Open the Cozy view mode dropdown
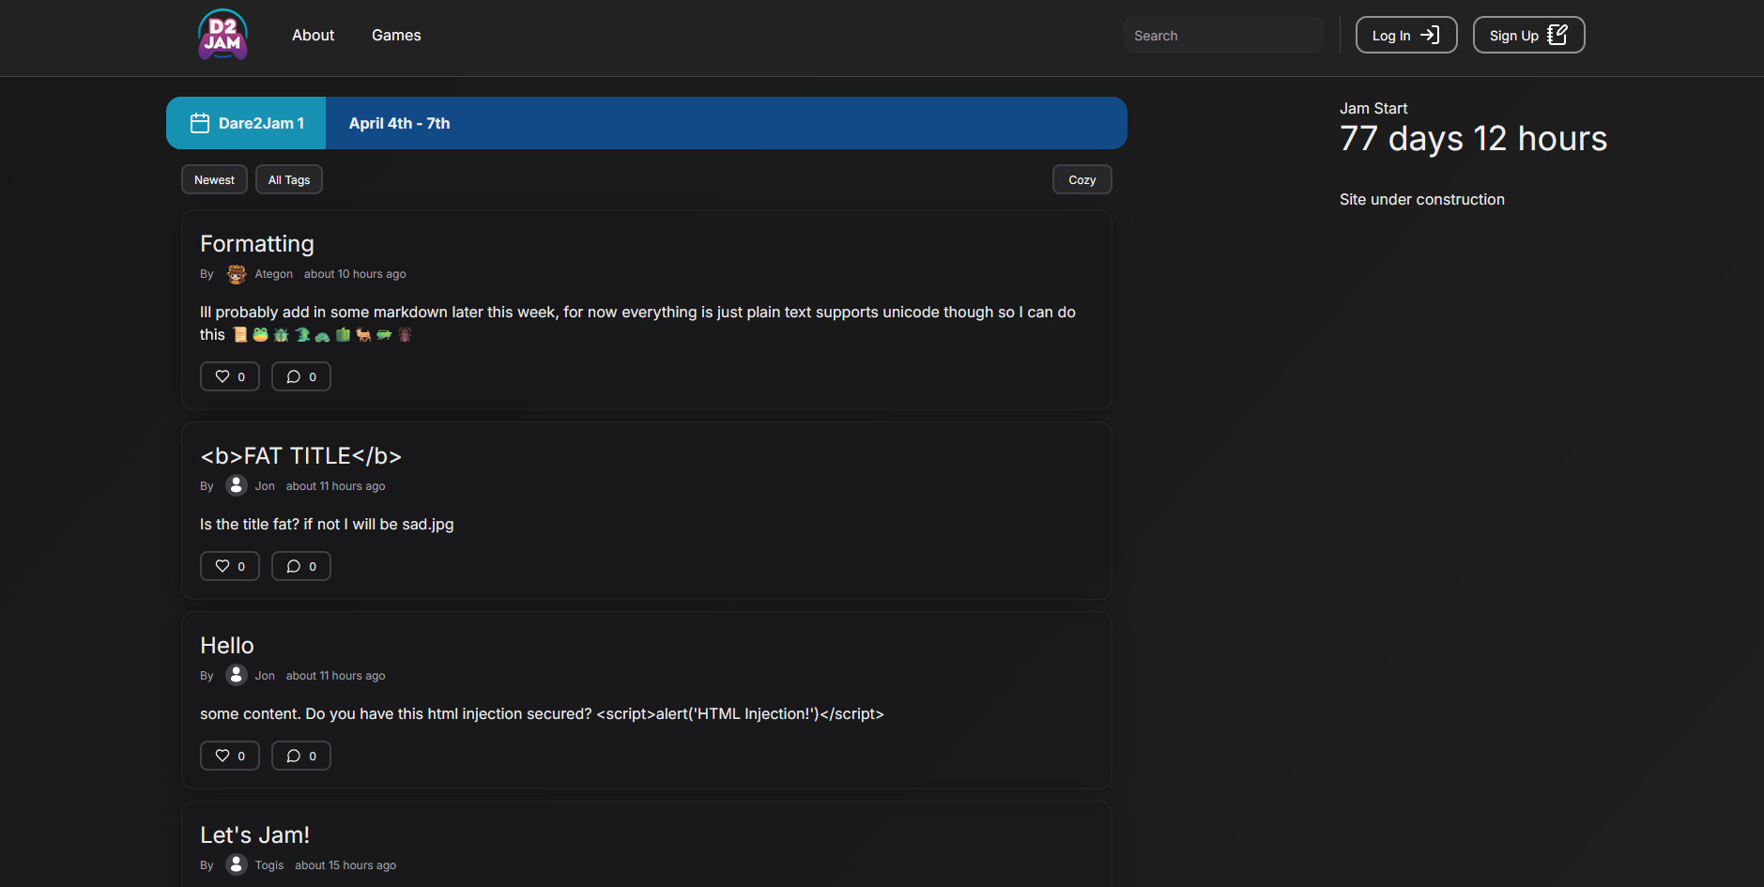Screen dimensions: 1764x887 [x=1081, y=179]
